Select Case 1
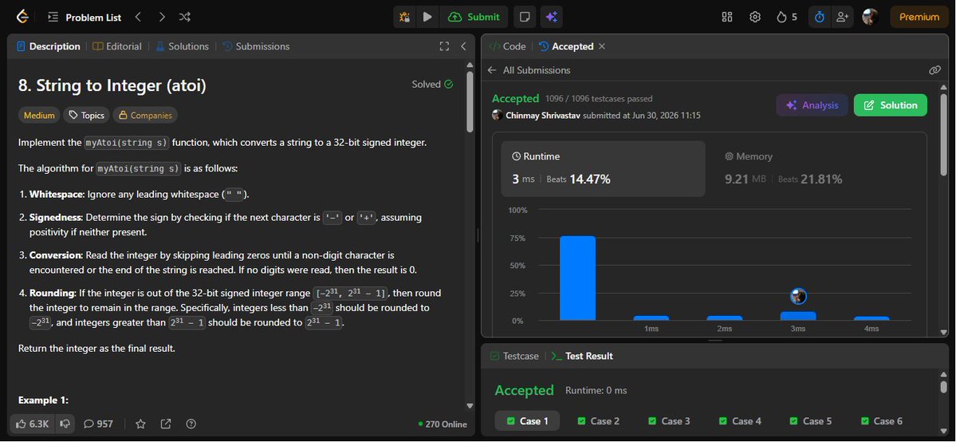The width and height of the screenshot is (956, 442). tap(527, 420)
